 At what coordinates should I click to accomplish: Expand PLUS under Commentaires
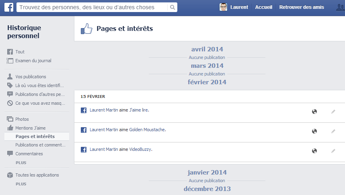coord(21,163)
